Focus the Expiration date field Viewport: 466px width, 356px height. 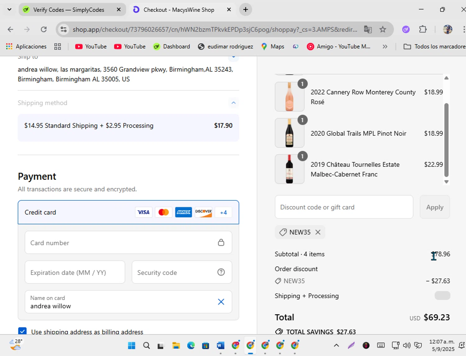(x=75, y=272)
